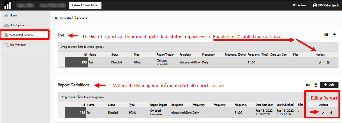This screenshot has height=123, width=342.
Task: Click the Add button in Report Definitions
Action: click(329, 85)
